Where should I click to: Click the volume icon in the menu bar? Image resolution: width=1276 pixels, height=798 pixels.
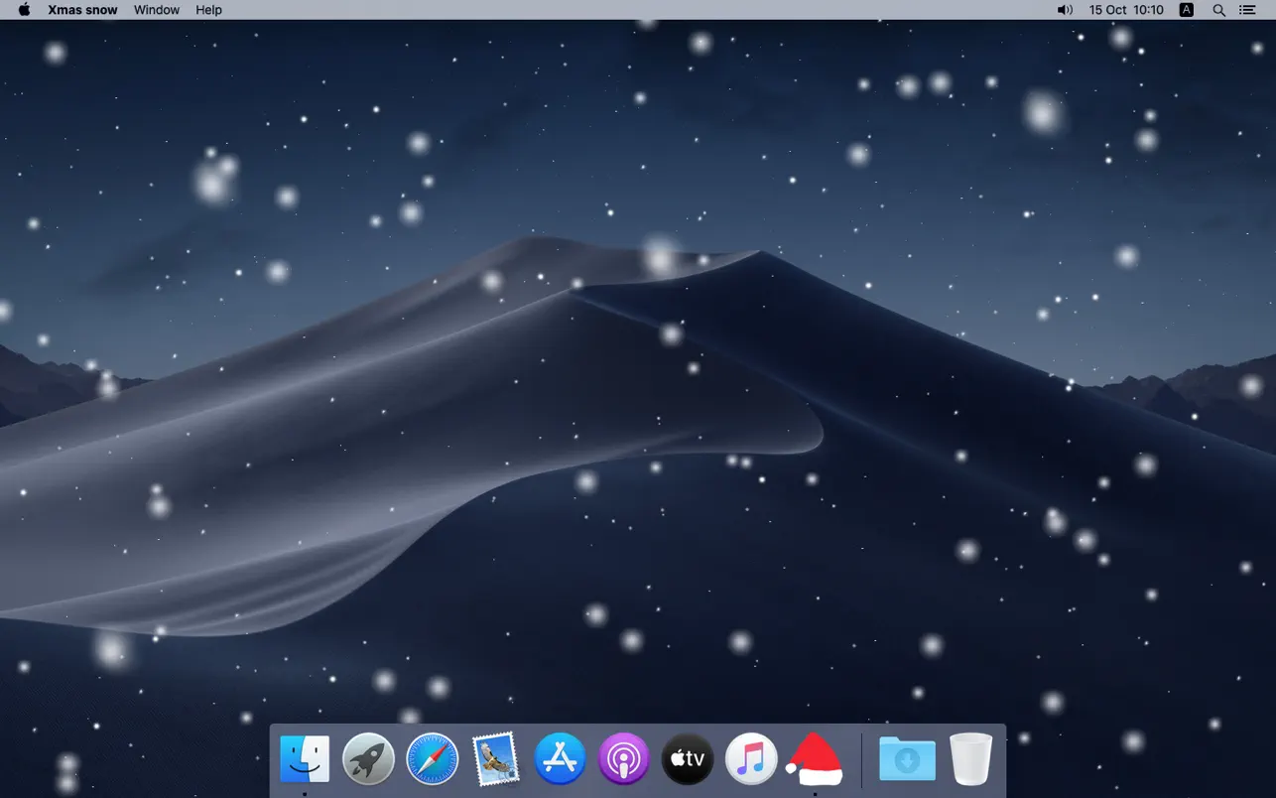(1064, 10)
